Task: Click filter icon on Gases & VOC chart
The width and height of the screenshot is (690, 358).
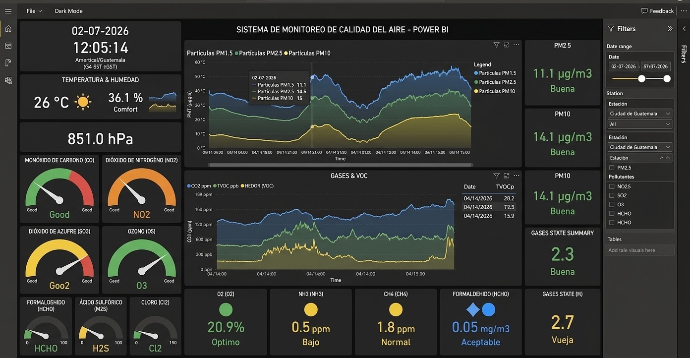Action: pyautogui.click(x=496, y=176)
